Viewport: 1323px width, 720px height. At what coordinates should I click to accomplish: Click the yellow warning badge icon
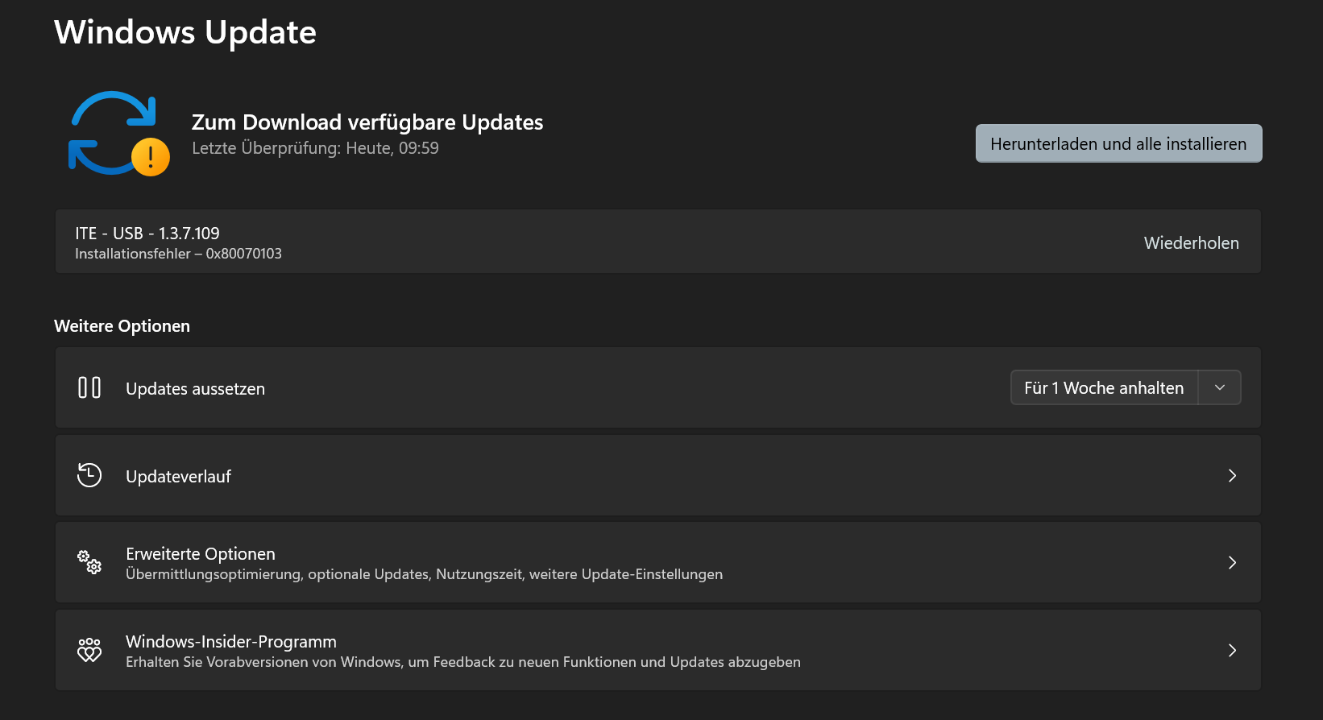tap(151, 157)
